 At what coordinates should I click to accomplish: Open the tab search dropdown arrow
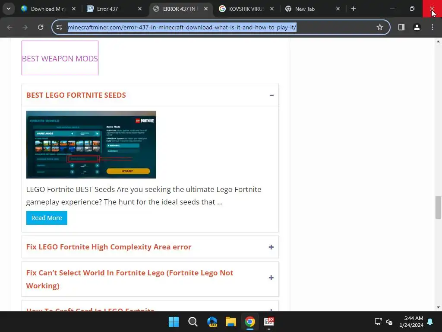(9, 9)
